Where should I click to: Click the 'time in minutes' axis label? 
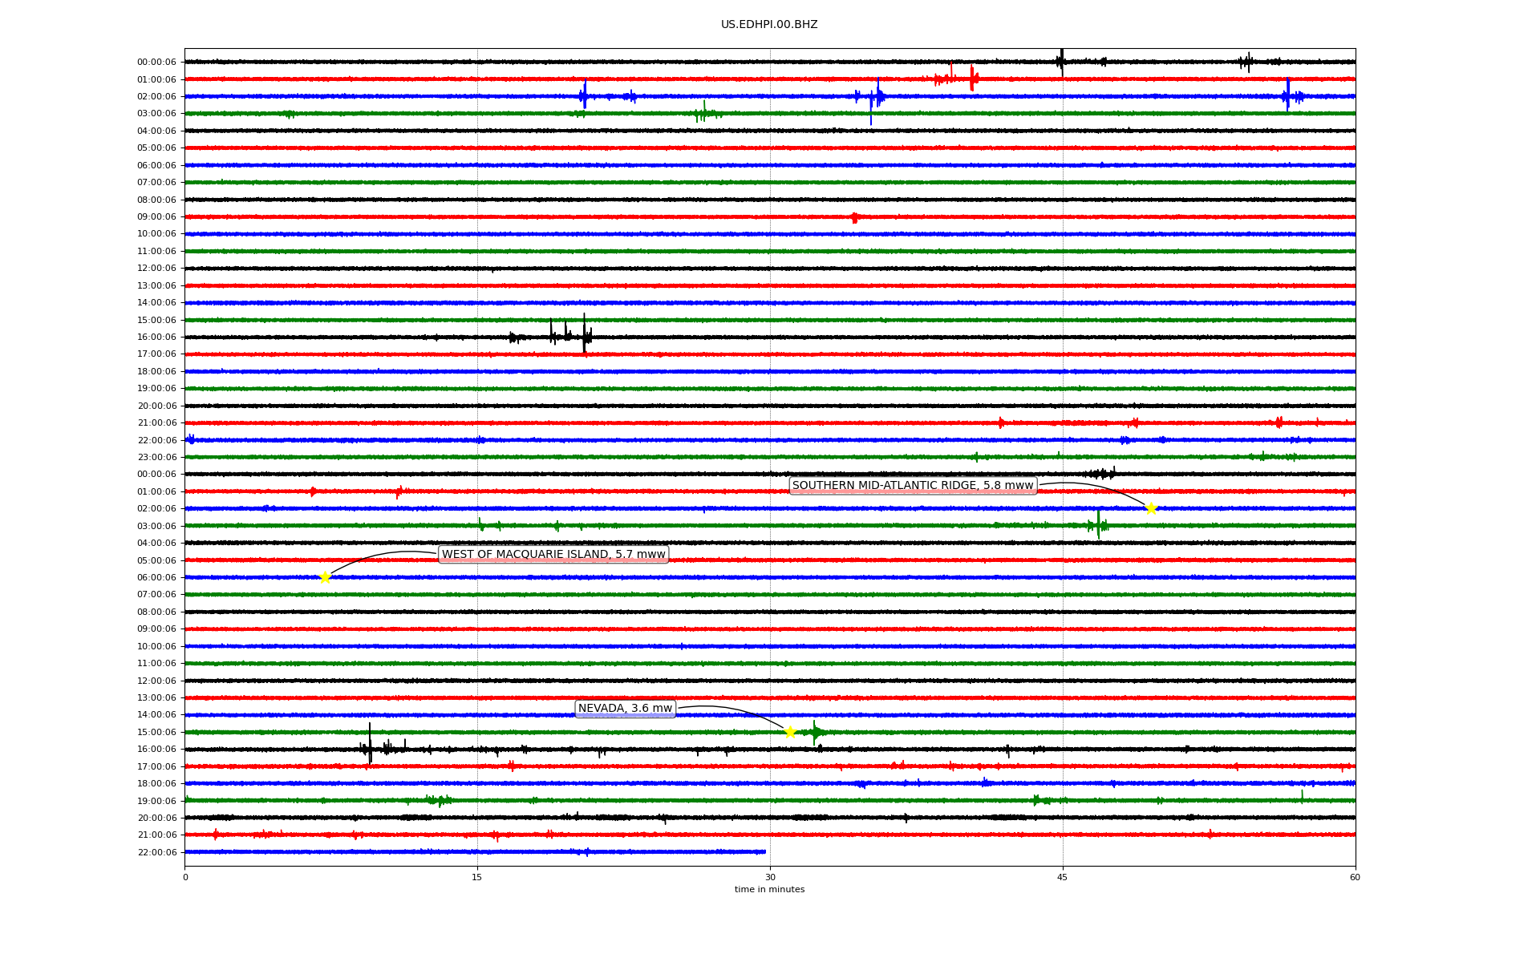(x=769, y=890)
